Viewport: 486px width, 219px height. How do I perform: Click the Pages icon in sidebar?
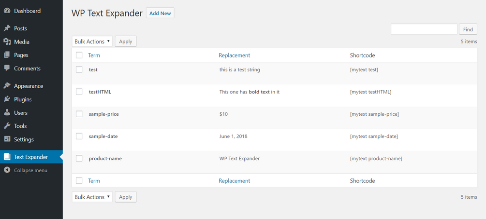[7, 55]
